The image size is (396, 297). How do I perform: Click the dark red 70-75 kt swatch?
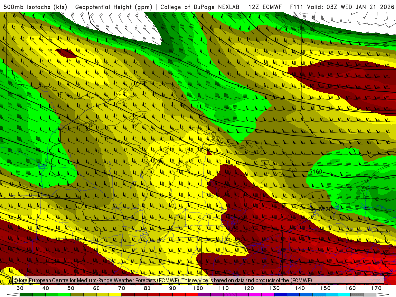click(x=128, y=295)
